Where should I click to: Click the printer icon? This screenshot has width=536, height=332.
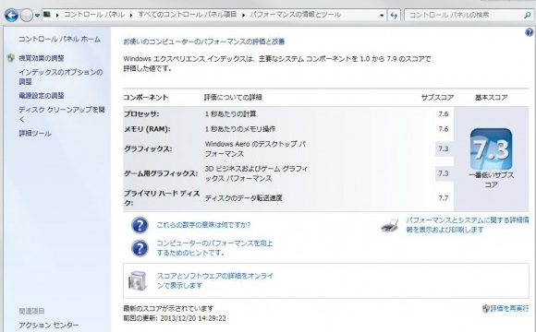tap(390, 226)
